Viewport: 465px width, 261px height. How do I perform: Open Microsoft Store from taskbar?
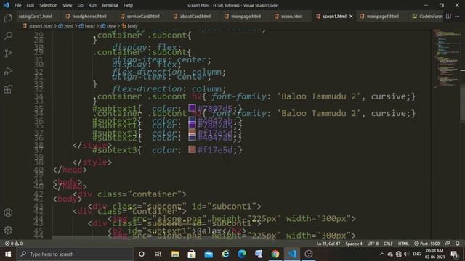click(192, 254)
